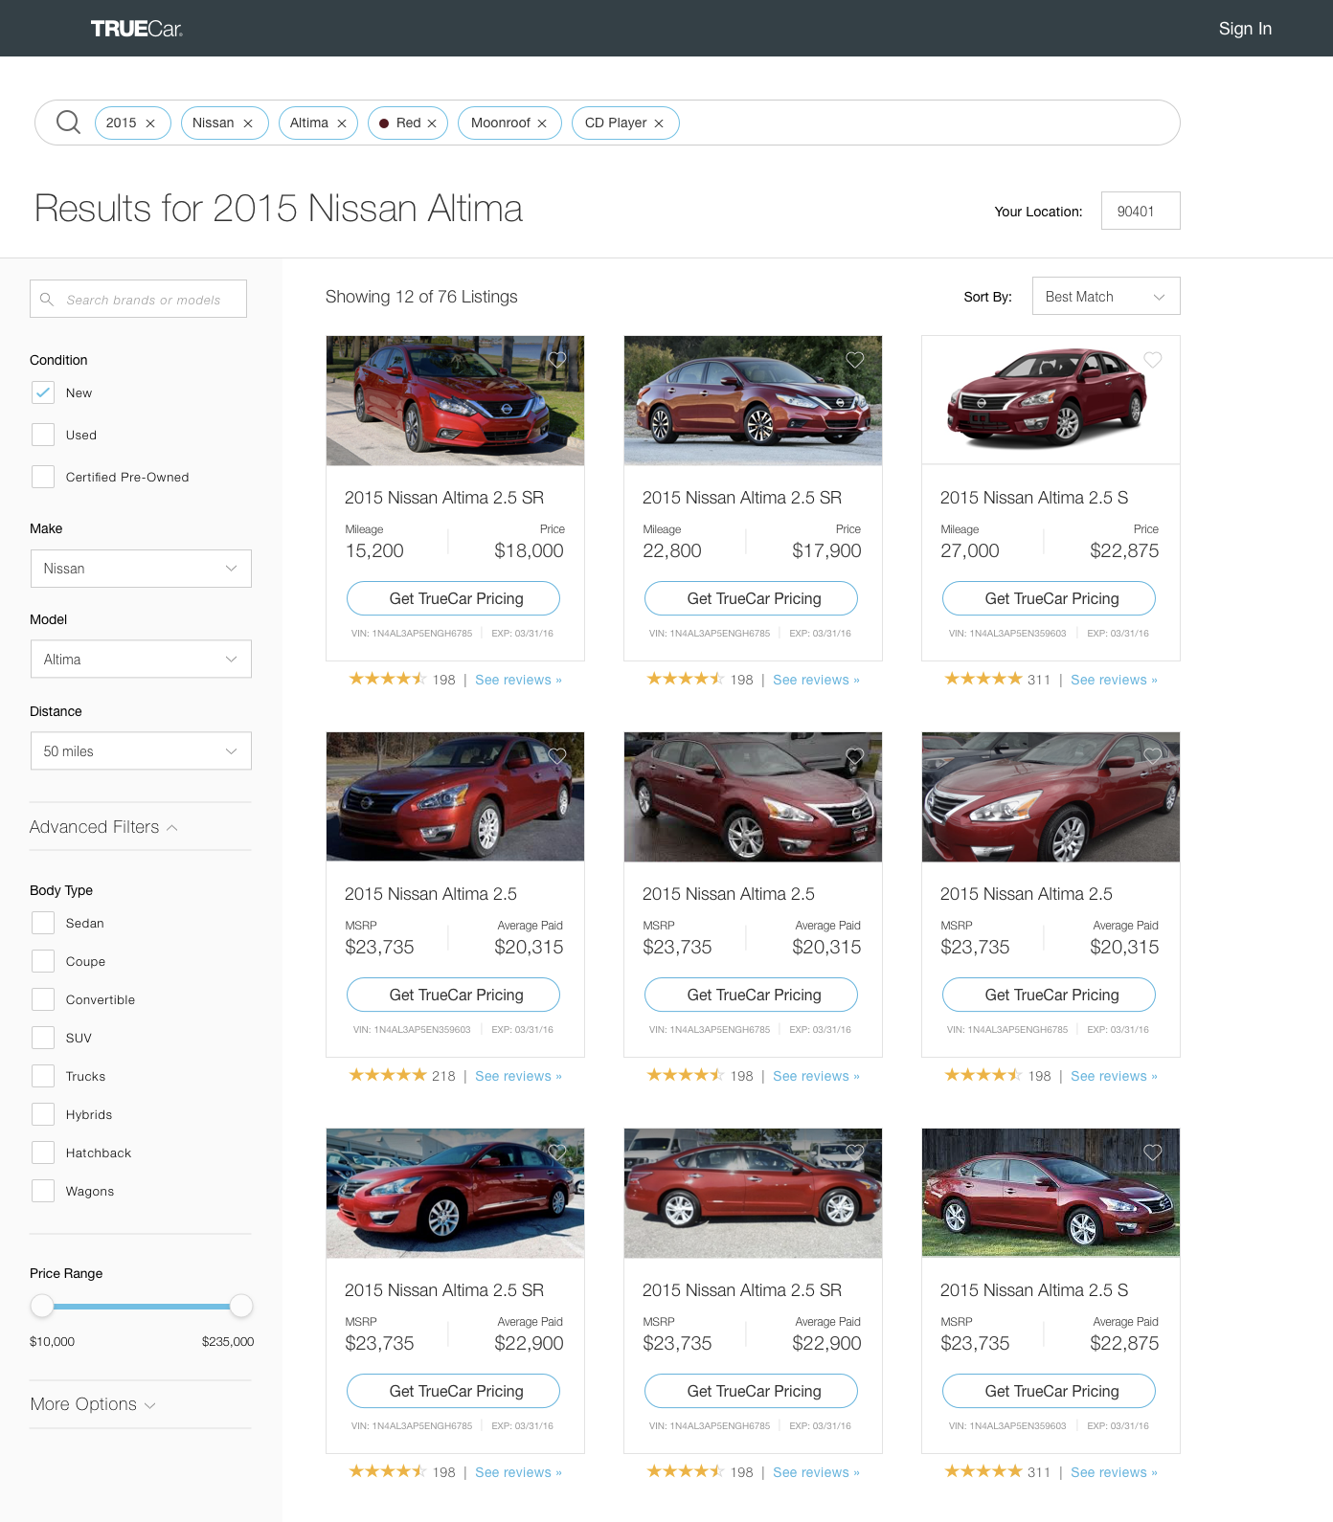Collapse the Advanced Filters section
Image resolution: width=1333 pixels, height=1522 pixels.
coord(103,827)
